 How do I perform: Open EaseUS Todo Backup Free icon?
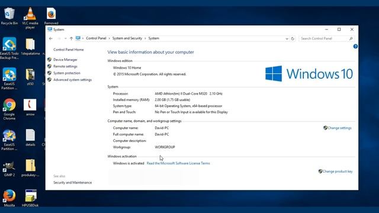(9, 49)
